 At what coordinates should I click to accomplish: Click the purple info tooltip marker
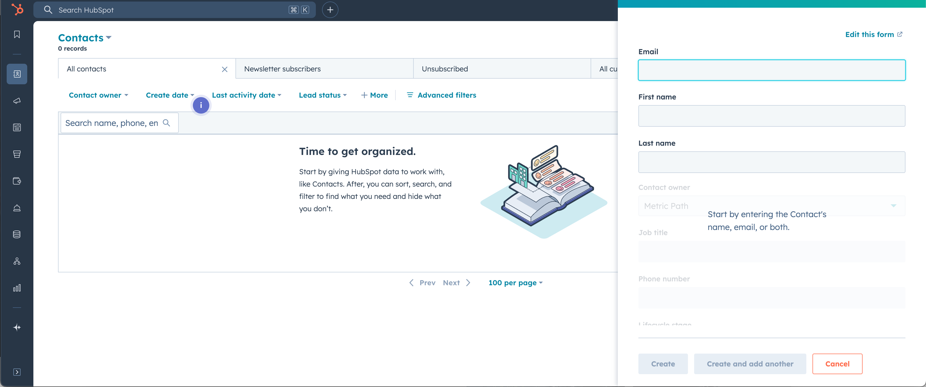201,105
